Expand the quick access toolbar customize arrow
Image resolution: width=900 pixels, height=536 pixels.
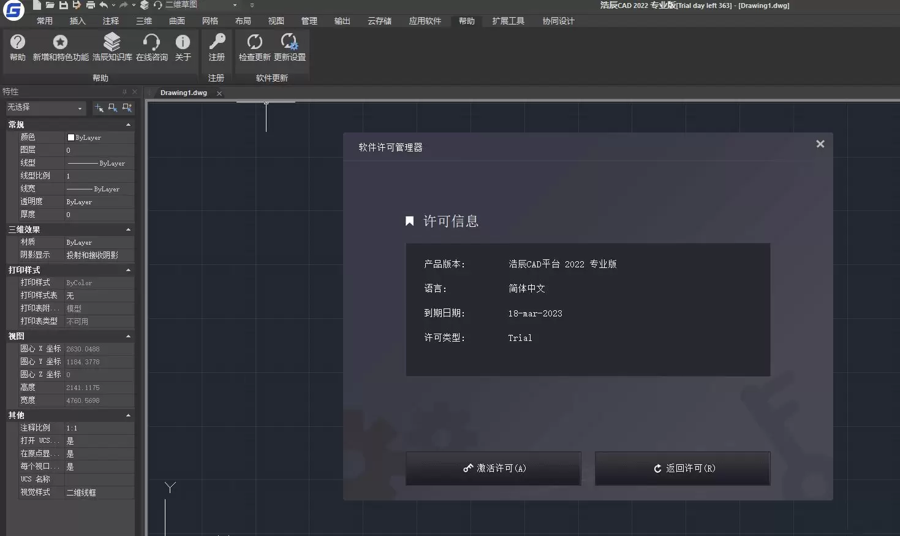point(252,5)
